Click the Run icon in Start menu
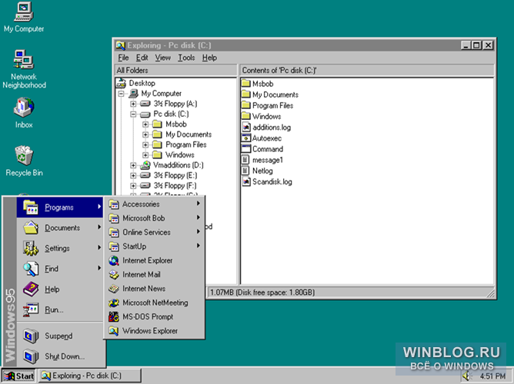 [x=31, y=310]
